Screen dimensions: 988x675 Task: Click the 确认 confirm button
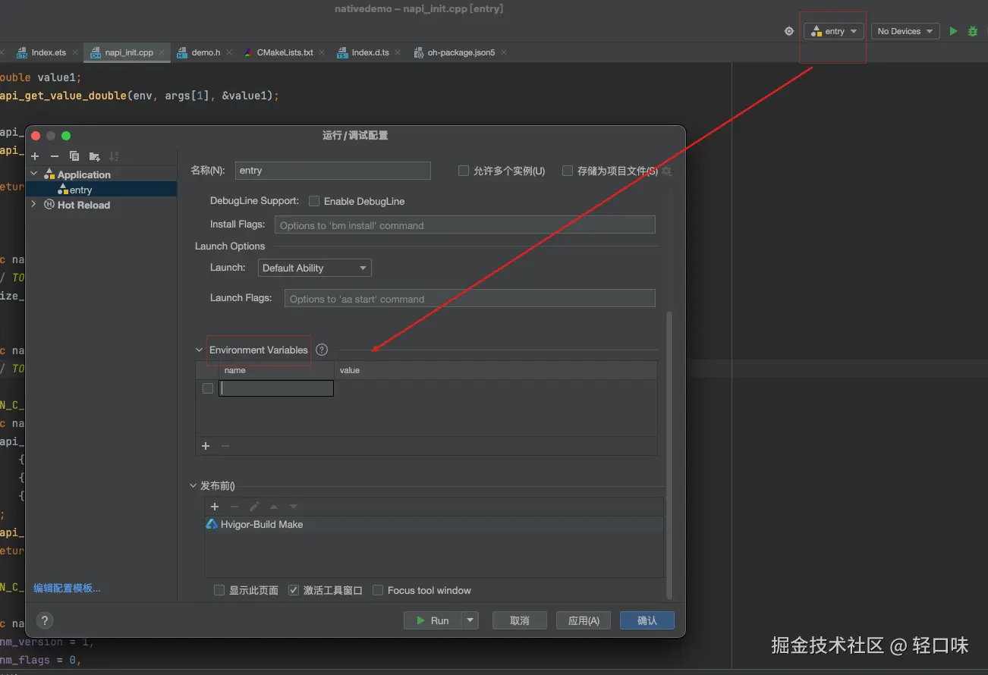[647, 620]
